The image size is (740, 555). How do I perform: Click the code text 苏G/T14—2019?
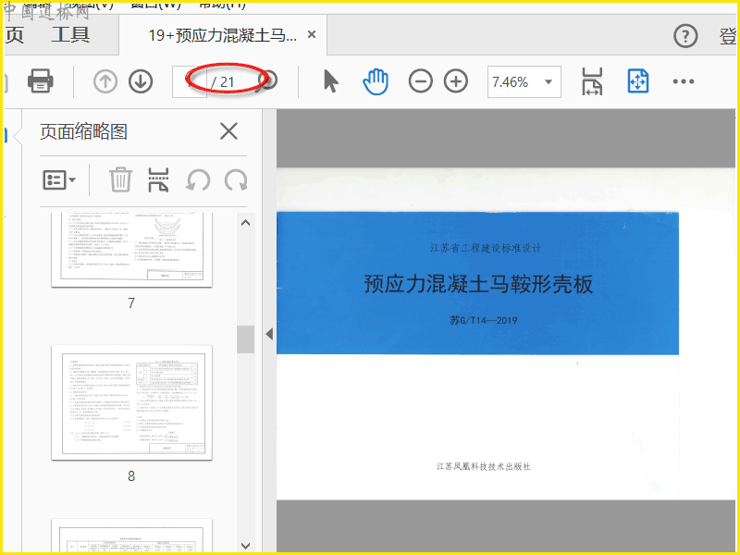483,320
